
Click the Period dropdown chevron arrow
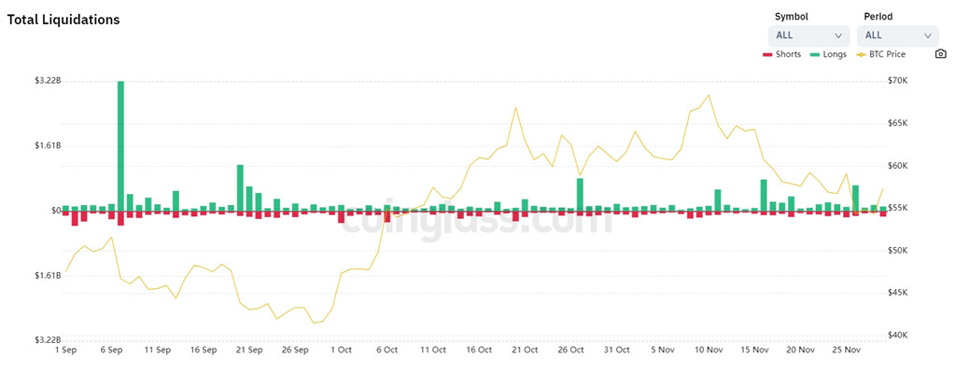click(927, 36)
